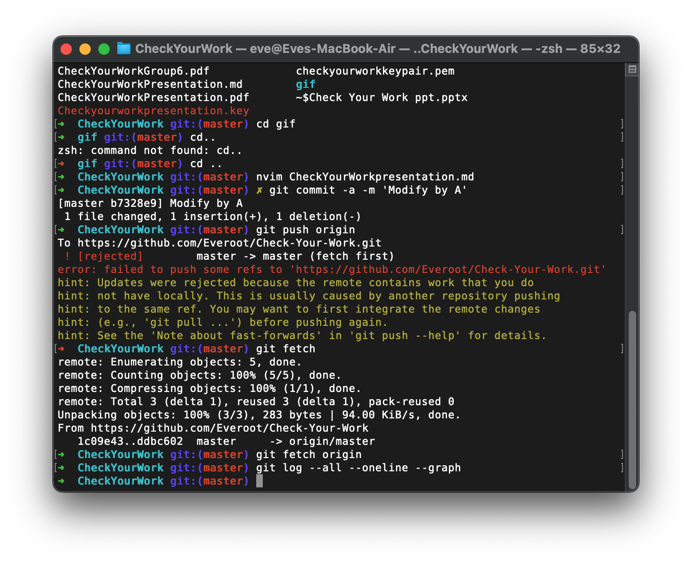The height and width of the screenshot is (562, 692).
Task: Click the 'hint: not have locally' line
Action: 309,296
